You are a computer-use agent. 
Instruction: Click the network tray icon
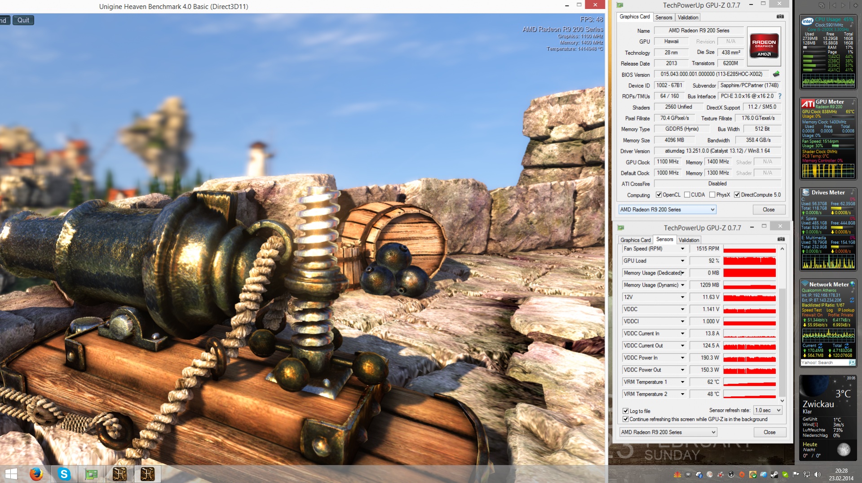tap(807, 474)
